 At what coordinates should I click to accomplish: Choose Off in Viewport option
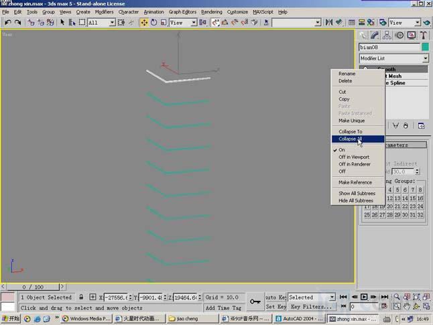click(x=358, y=157)
